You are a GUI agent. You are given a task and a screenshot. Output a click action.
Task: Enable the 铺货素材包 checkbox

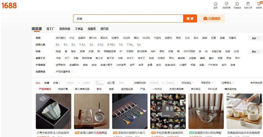click(x=222, y=89)
